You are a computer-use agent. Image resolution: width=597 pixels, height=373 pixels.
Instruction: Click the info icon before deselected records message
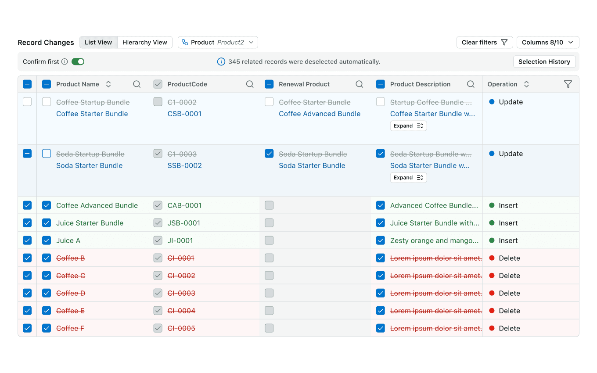[x=221, y=62]
